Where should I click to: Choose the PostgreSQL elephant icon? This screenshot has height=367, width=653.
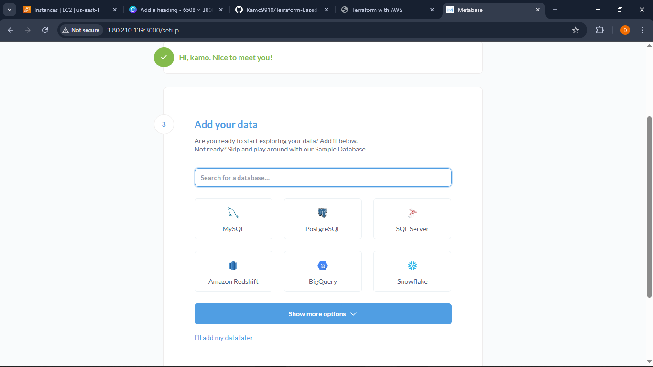coord(323,213)
